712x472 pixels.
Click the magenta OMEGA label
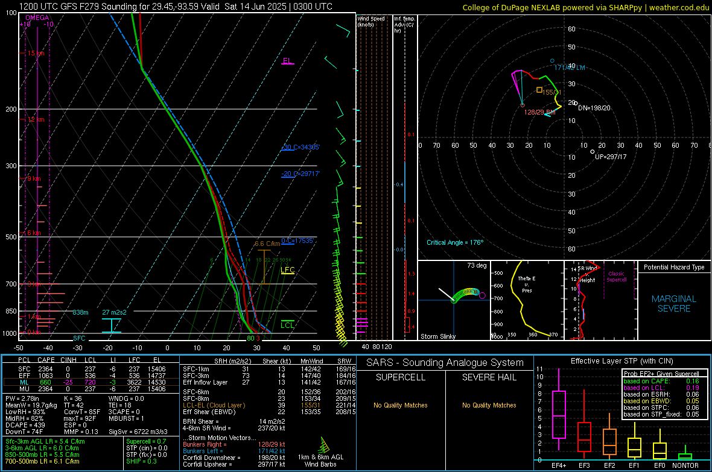tap(37, 17)
